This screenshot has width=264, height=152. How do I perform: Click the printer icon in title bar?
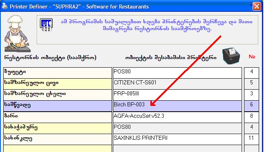pos(4,6)
